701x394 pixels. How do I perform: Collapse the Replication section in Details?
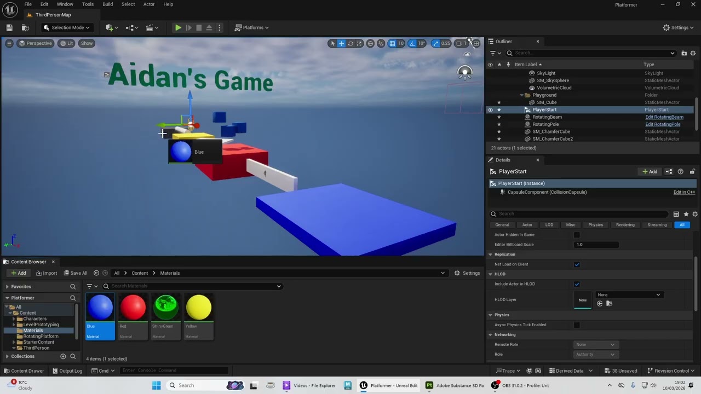click(x=490, y=254)
